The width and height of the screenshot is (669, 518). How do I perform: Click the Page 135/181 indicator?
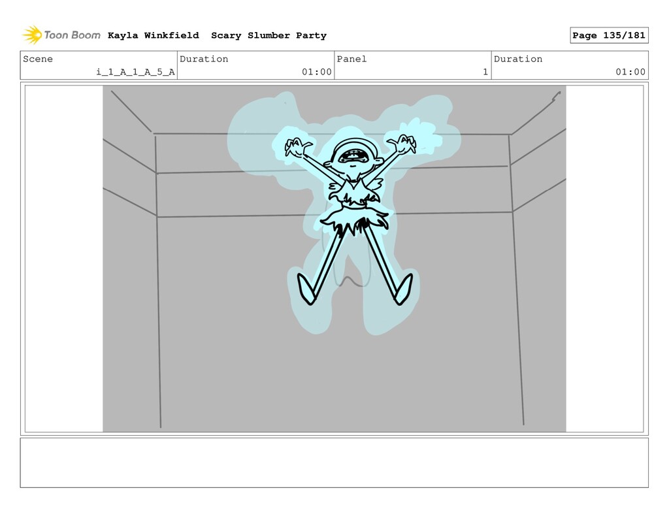[x=609, y=35]
